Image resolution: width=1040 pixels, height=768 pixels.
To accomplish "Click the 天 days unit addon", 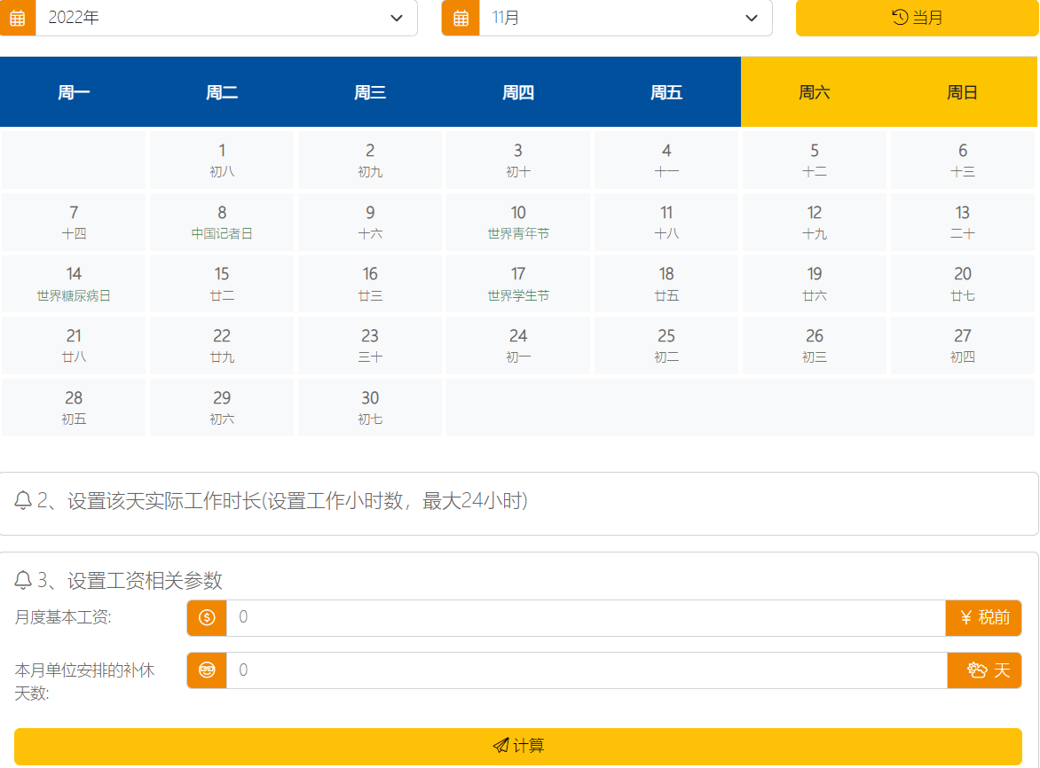I will point(985,670).
